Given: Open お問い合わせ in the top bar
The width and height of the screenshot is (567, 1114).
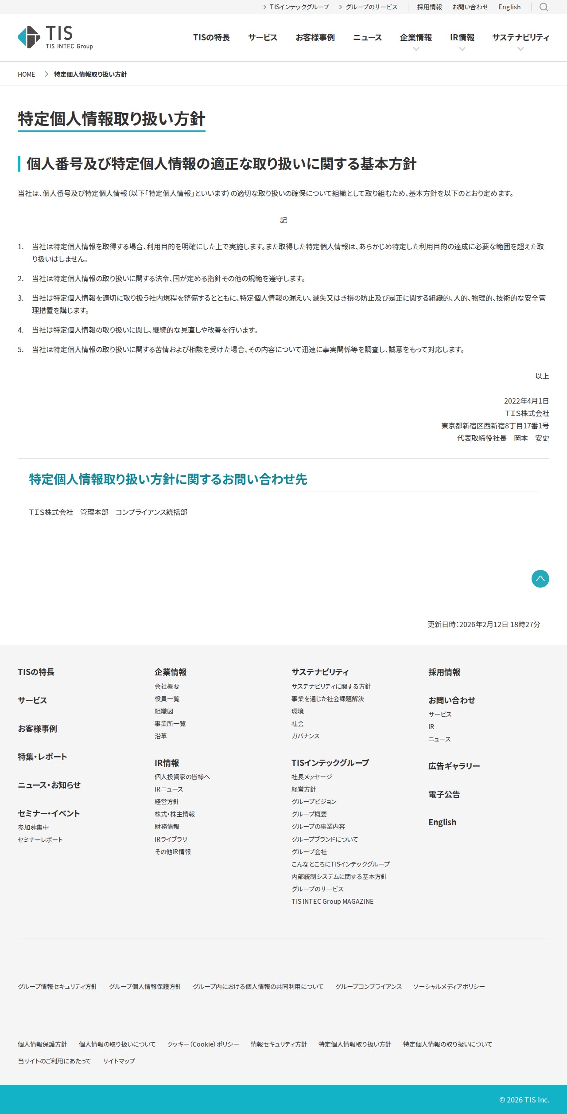Looking at the screenshot, I should 470,7.
